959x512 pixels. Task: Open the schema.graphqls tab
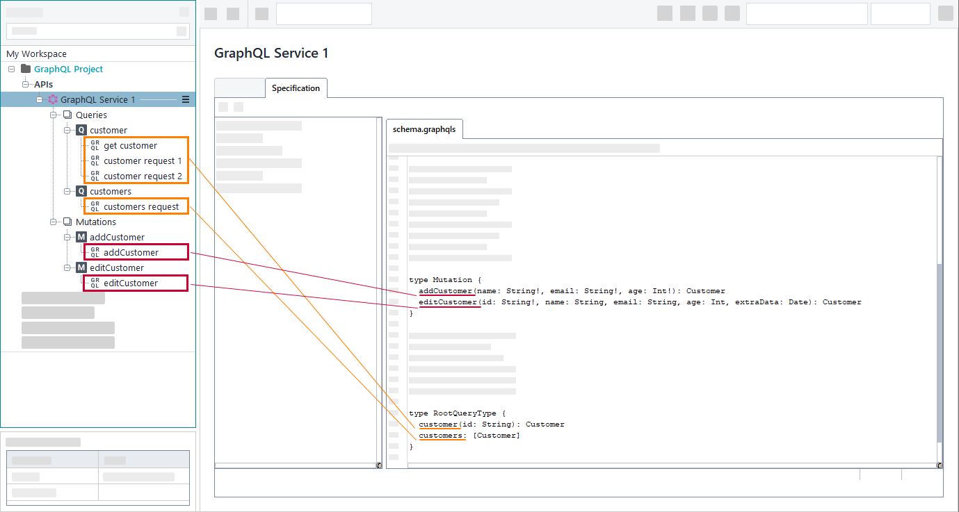click(424, 129)
